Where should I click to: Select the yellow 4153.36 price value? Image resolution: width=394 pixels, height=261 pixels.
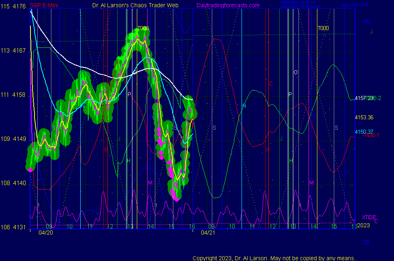click(364, 117)
